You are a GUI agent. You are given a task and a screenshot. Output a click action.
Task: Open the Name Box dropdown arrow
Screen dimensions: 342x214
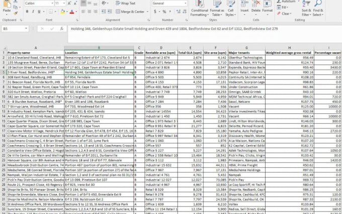tap(26, 29)
